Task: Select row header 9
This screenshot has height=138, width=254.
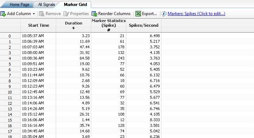Action: click(x=10, y=87)
